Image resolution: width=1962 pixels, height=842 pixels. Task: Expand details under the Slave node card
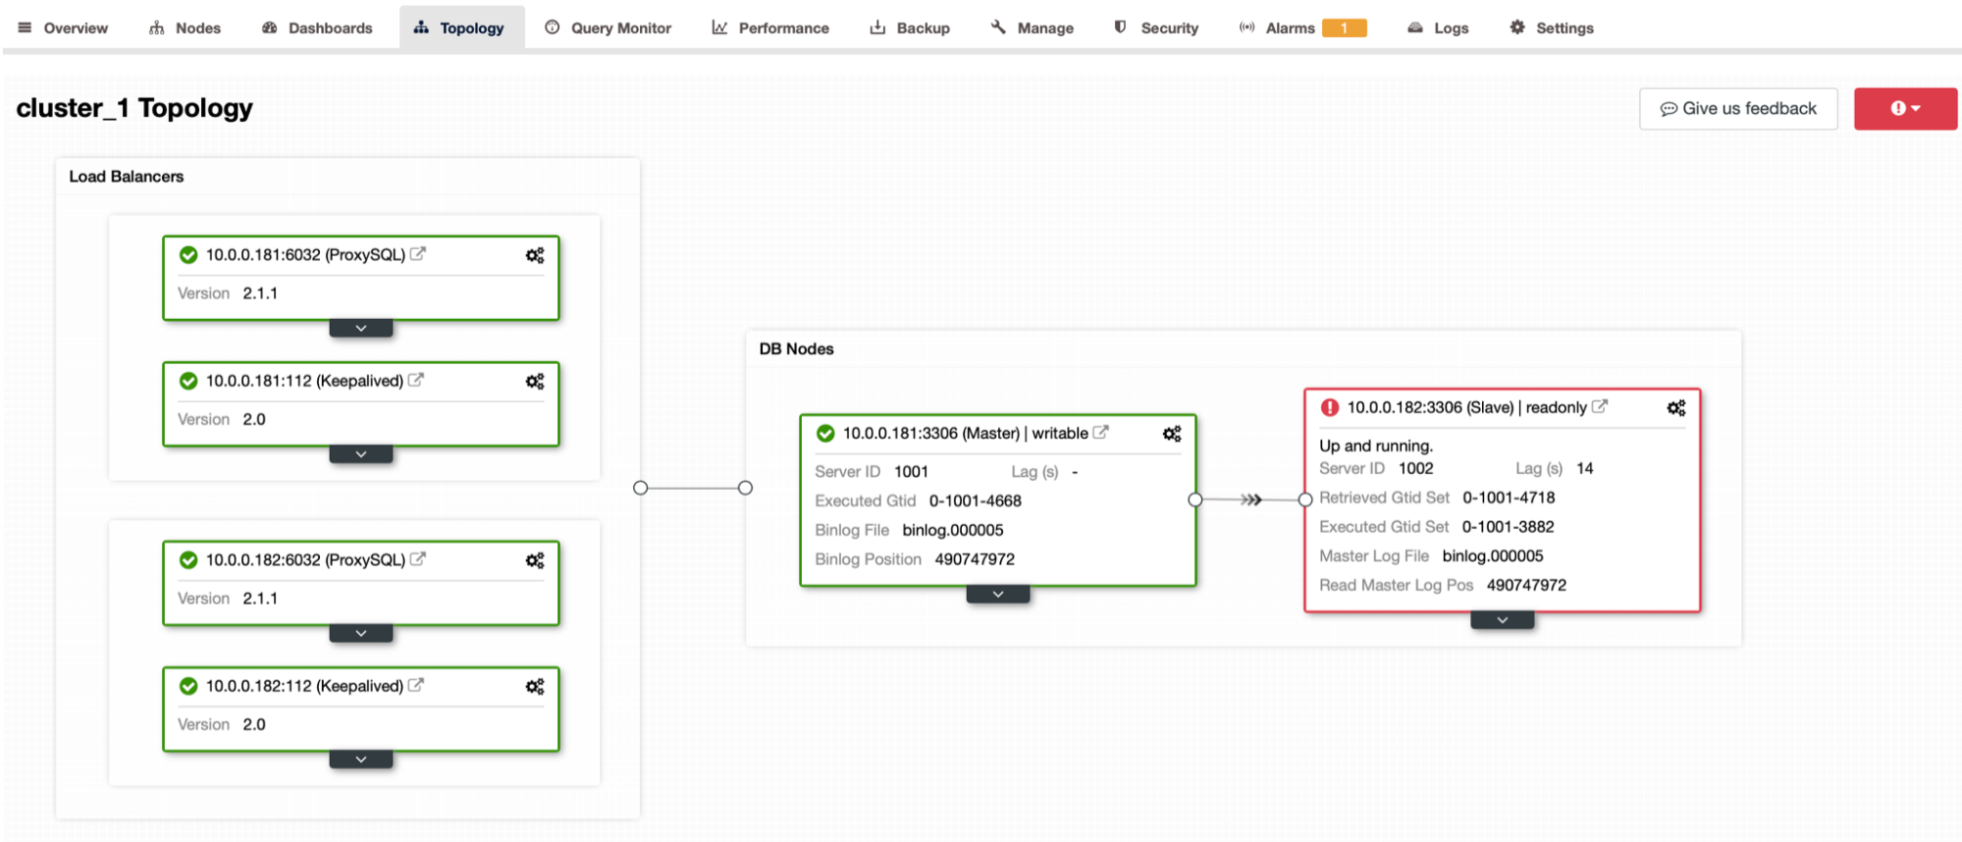pyautogui.click(x=1503, y=619)
